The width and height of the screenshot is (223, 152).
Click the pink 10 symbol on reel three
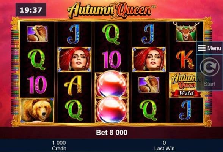tap(111, 59)
